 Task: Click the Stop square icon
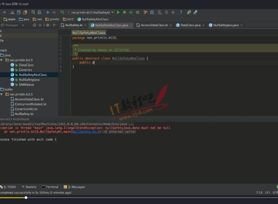[138, 12]
